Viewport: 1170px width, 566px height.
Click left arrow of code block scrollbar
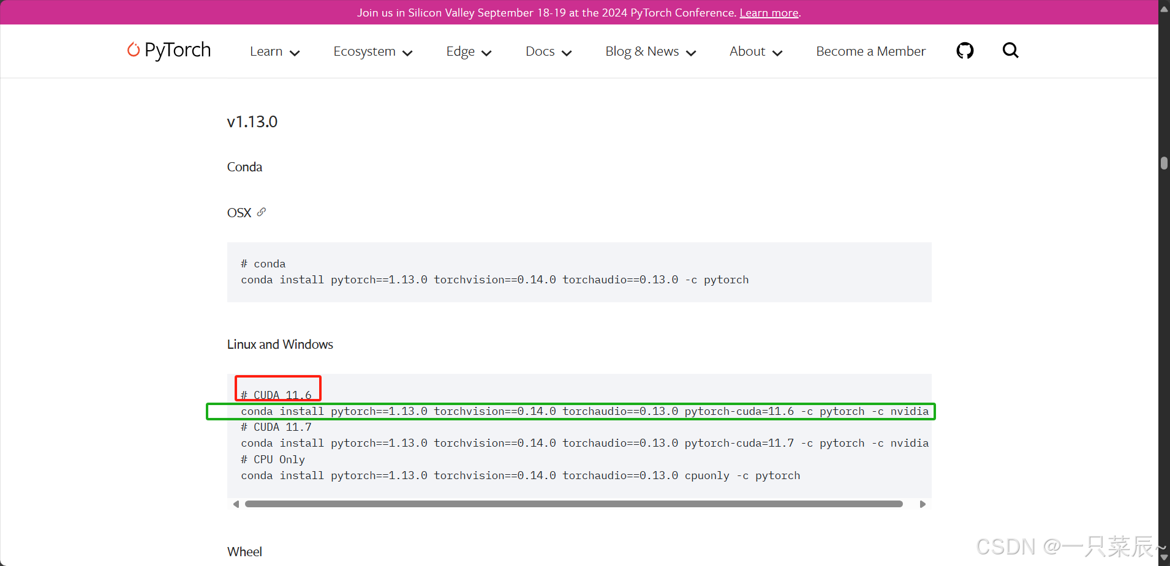(x=236, y=504)
